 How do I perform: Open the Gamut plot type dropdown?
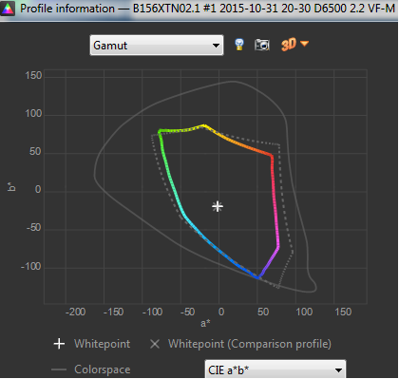point(157,46)
